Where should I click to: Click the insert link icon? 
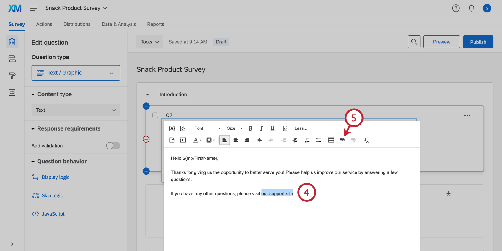(342, 140)
